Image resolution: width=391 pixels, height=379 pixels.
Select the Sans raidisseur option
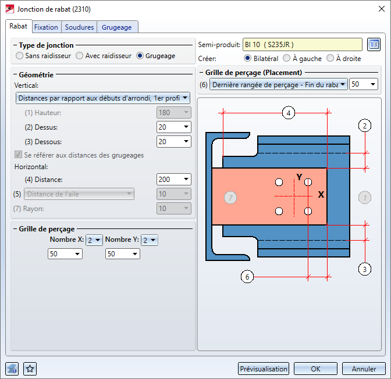[x=44, y=56]
